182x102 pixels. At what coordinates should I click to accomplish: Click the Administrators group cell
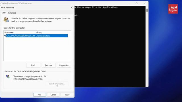(x=43, y=36)
